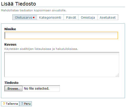Click the Tiedosto field label
This screenshot has width=126, height=107.
pos(11,83)
